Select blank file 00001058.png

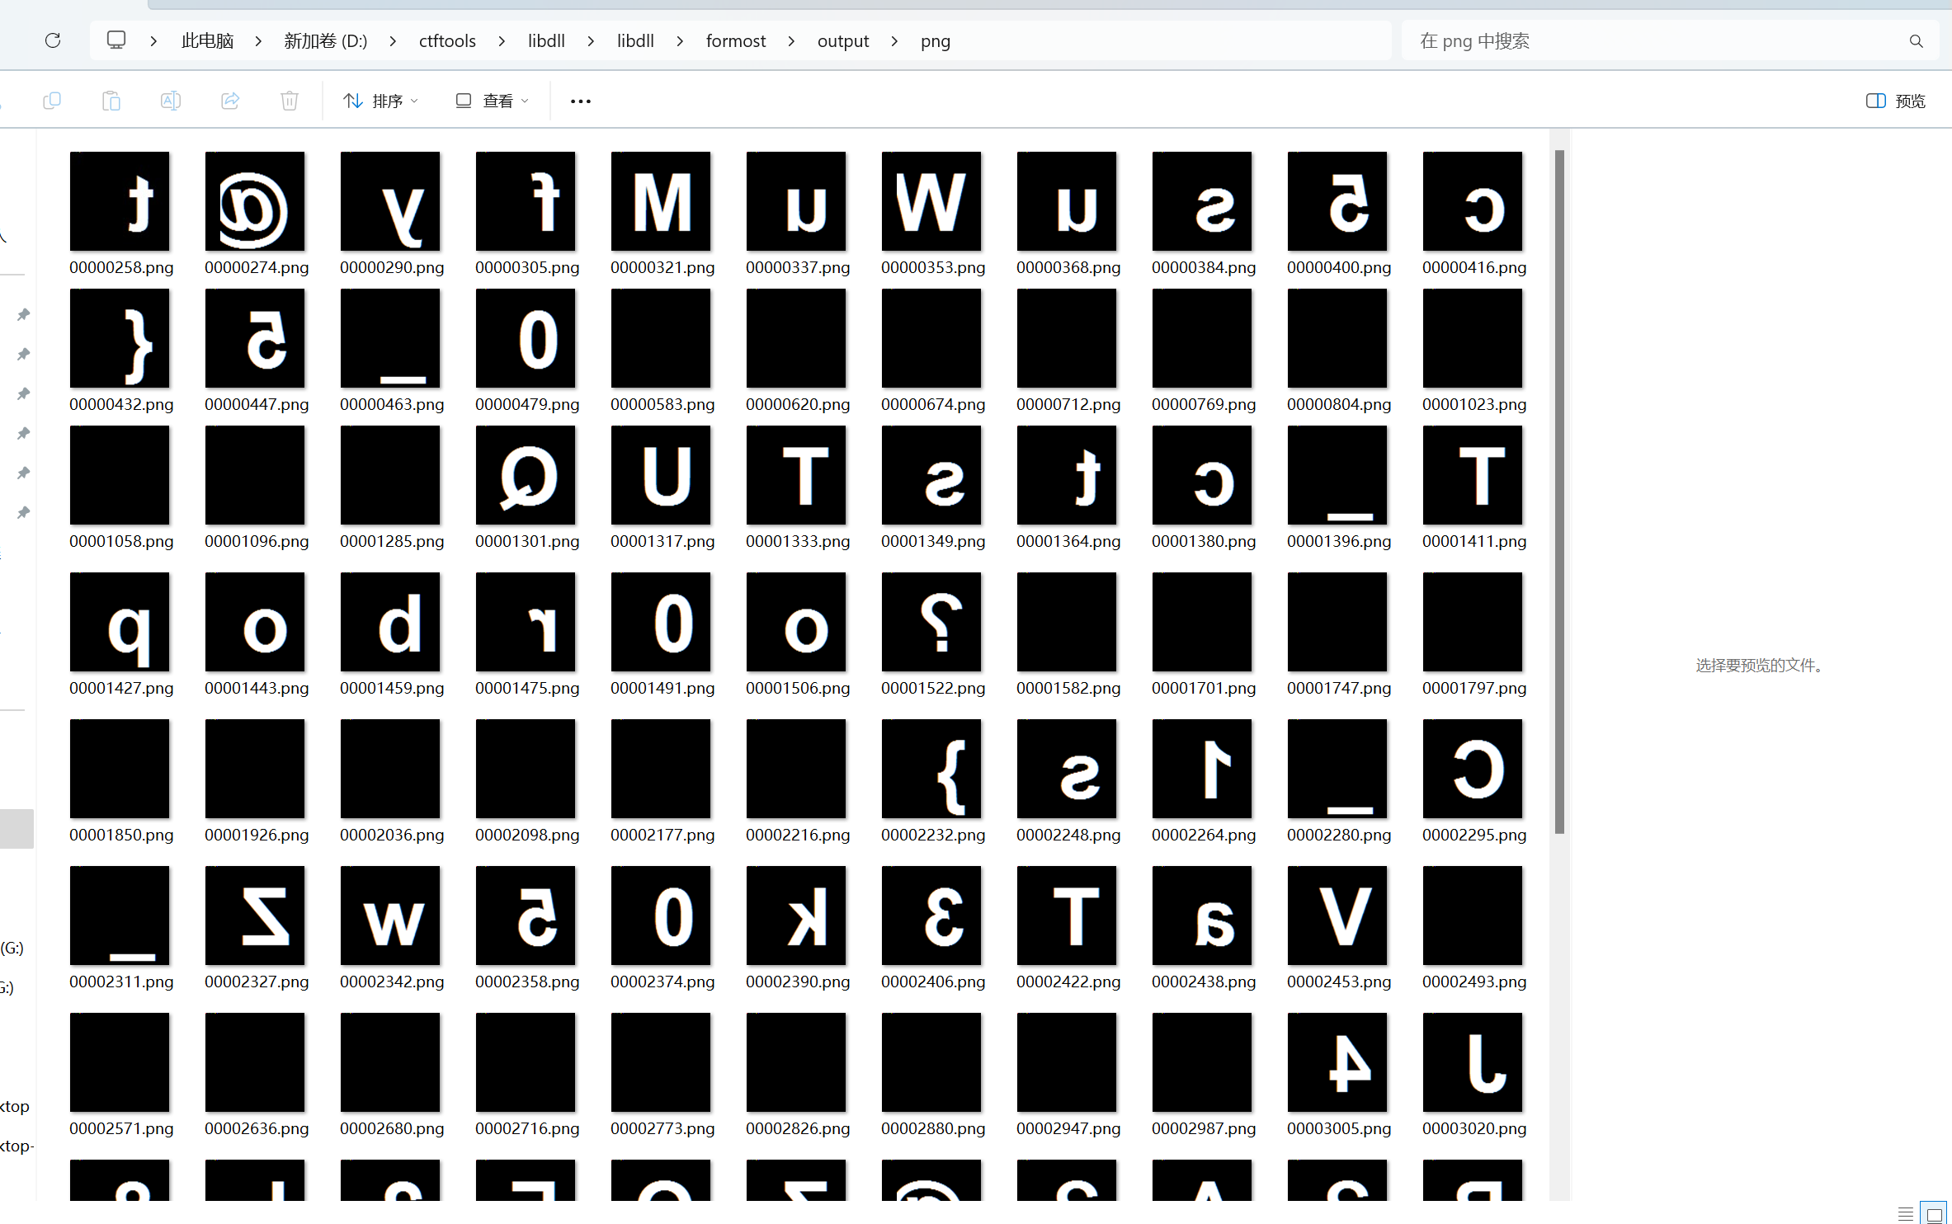120,475
